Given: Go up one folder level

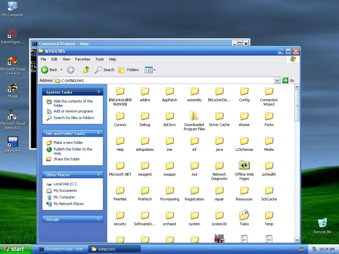Looking at the screenshot, I should click(x=86, y=70).
